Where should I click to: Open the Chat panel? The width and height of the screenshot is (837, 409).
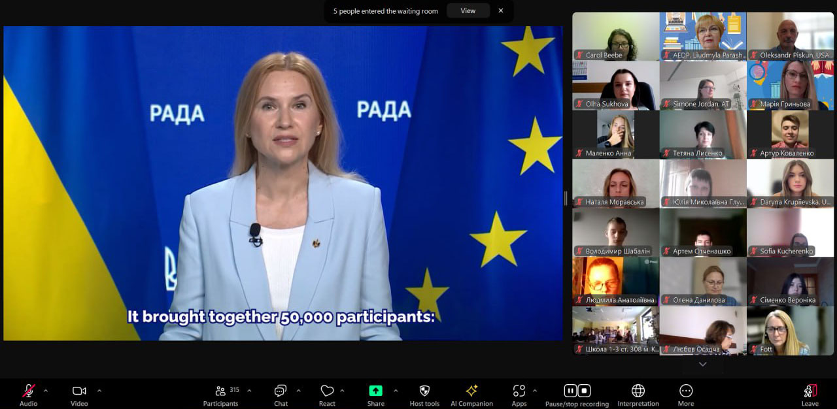coord(281,395)
